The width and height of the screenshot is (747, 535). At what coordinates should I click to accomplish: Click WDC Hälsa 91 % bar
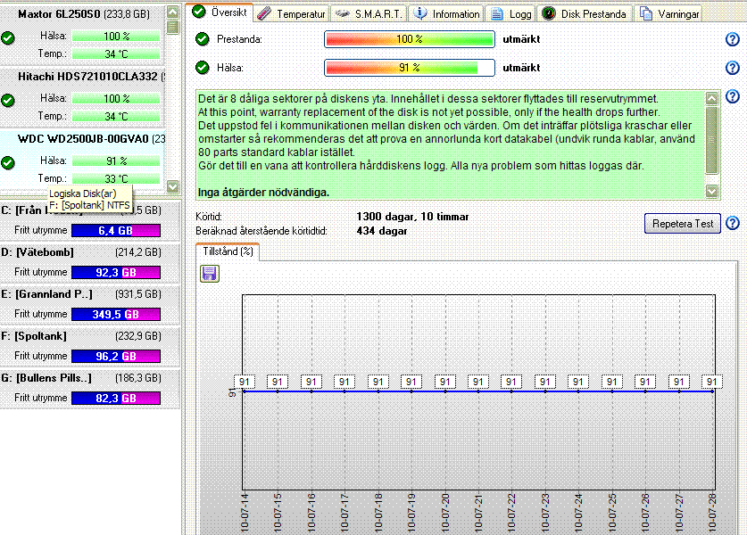(116, 160)
